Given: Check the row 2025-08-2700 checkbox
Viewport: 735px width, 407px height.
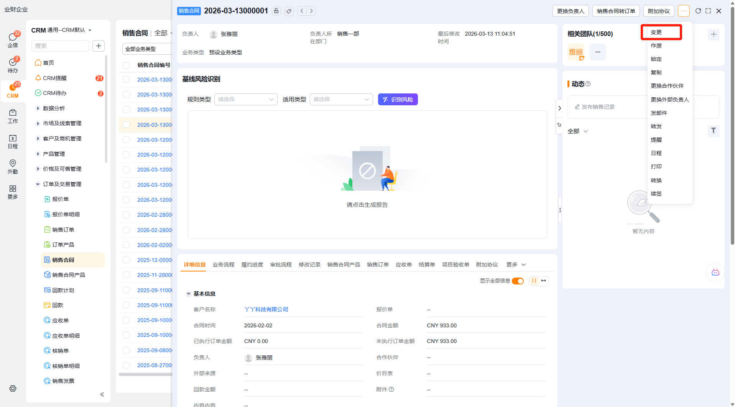Looking at the screenshot, I should pos(126,365).
